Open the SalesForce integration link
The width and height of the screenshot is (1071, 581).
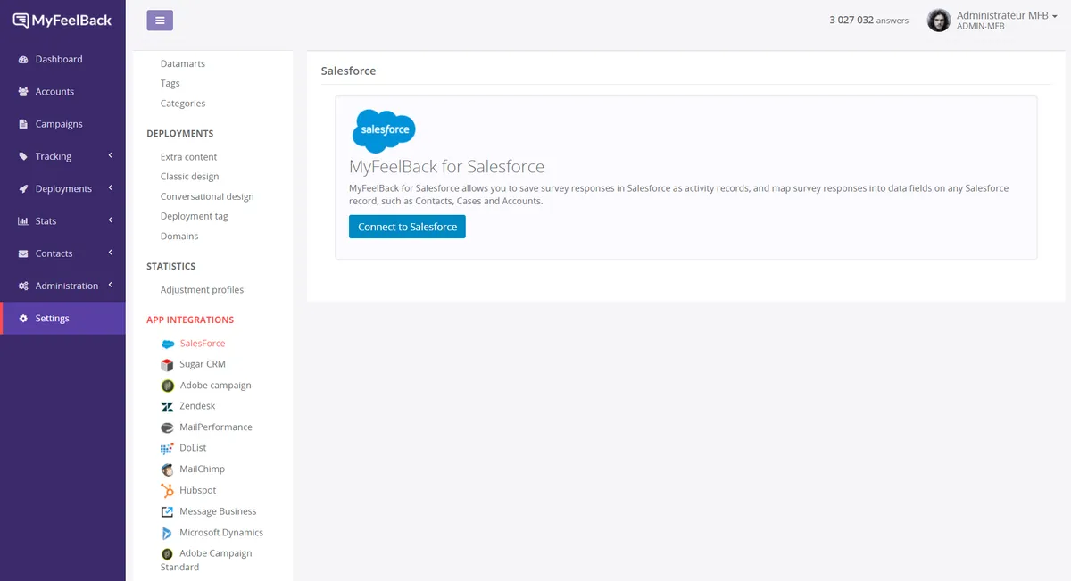(x=203, y=344)
